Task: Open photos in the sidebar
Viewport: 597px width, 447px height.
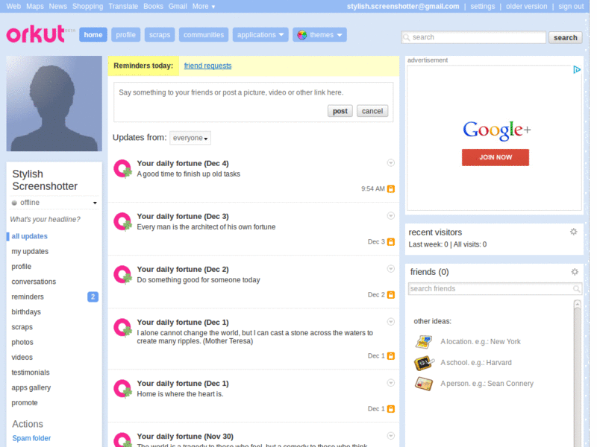Action: pos(22,343)
